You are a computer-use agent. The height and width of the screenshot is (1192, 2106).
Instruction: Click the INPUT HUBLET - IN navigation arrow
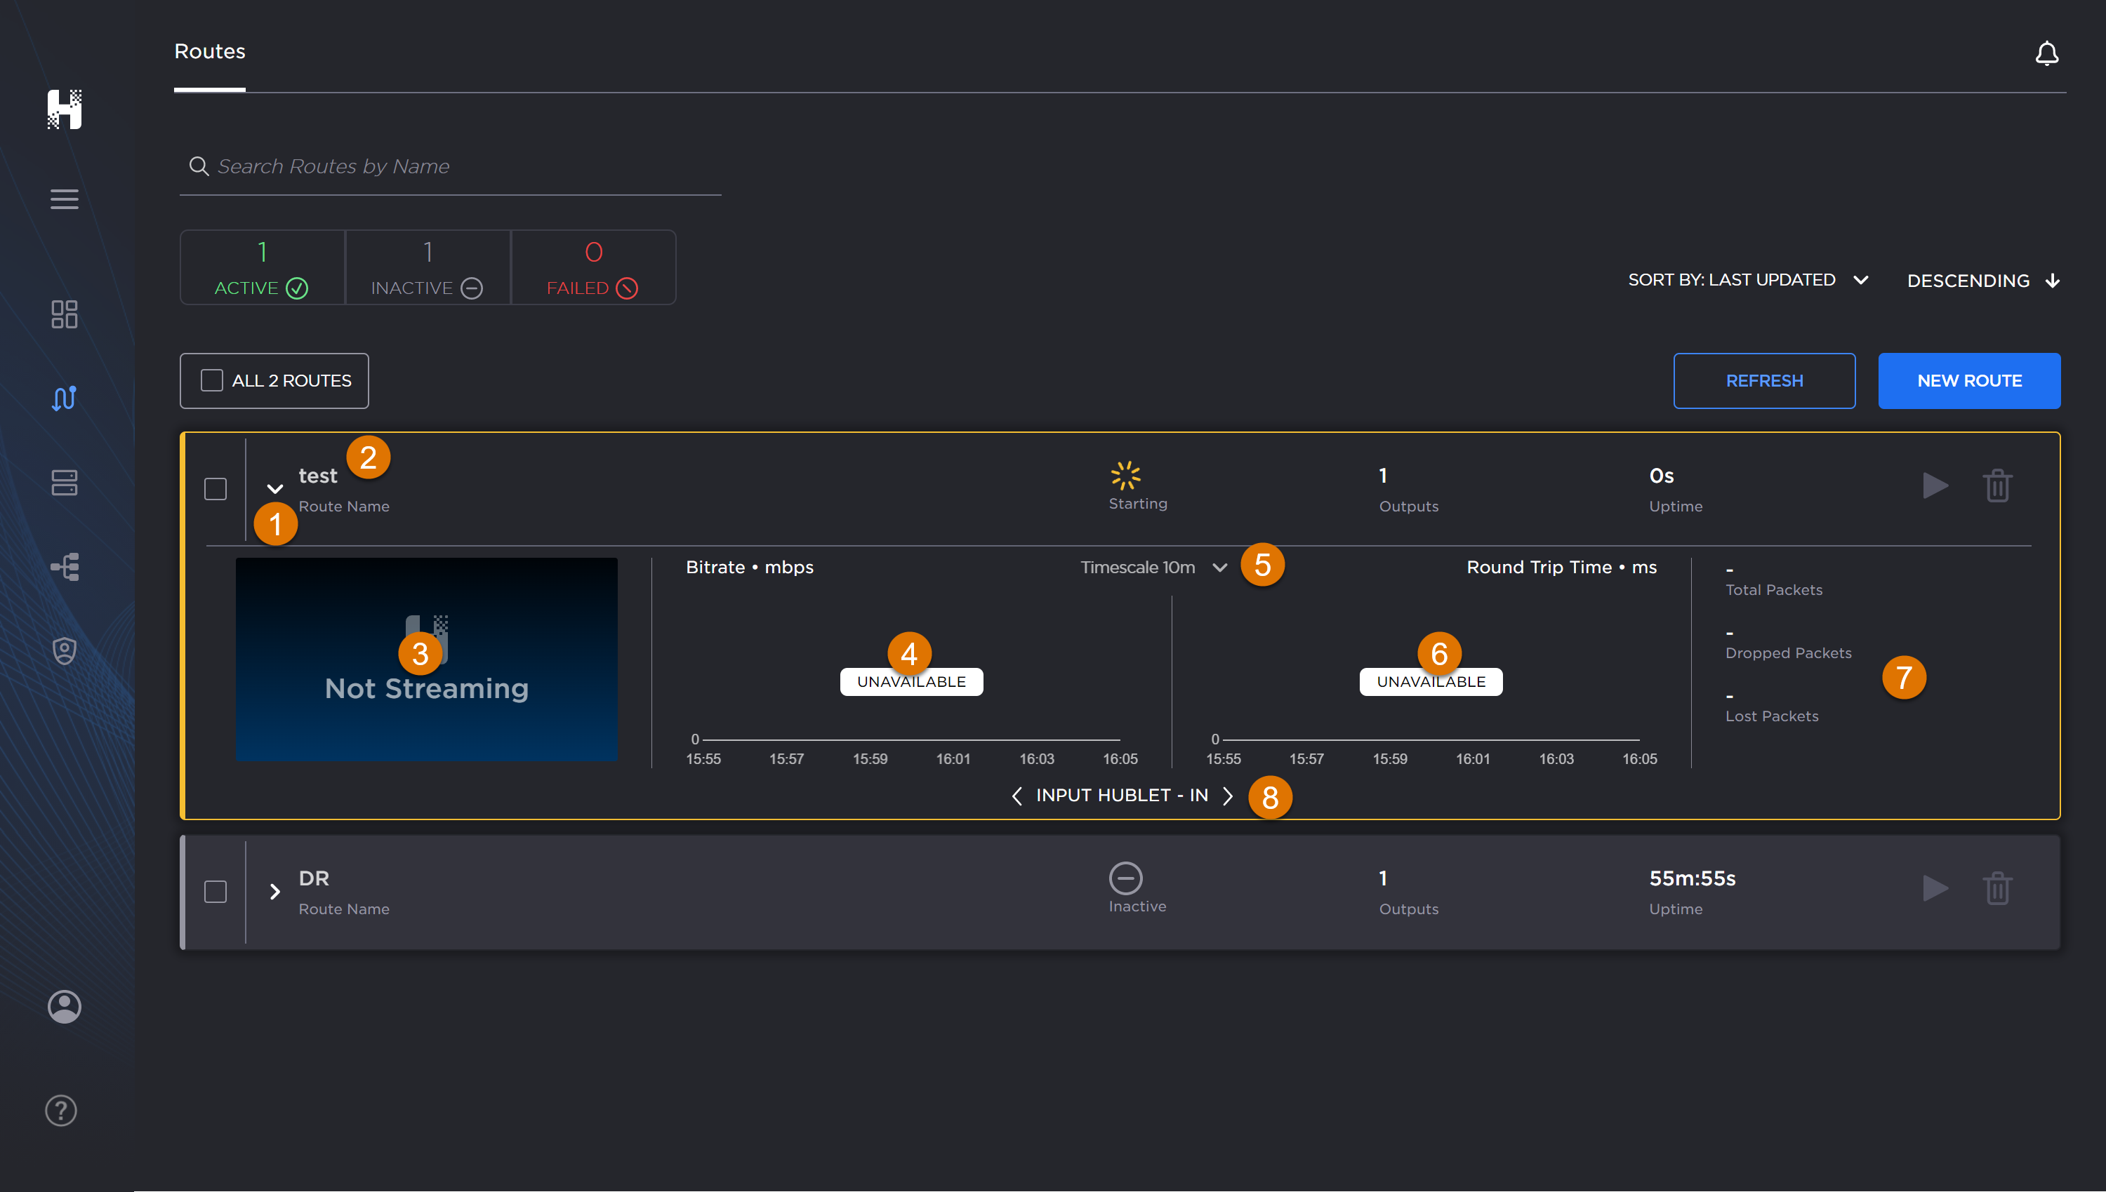(x=1226, y=795)
